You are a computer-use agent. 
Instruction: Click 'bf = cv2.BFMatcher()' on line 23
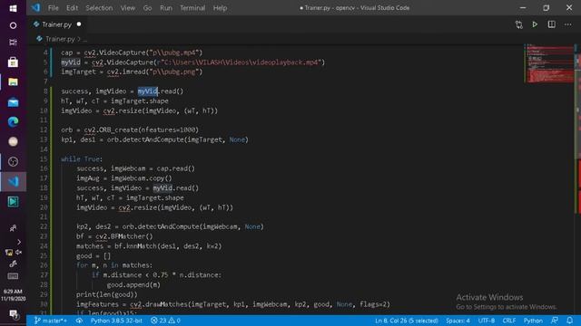click(114, 236)
